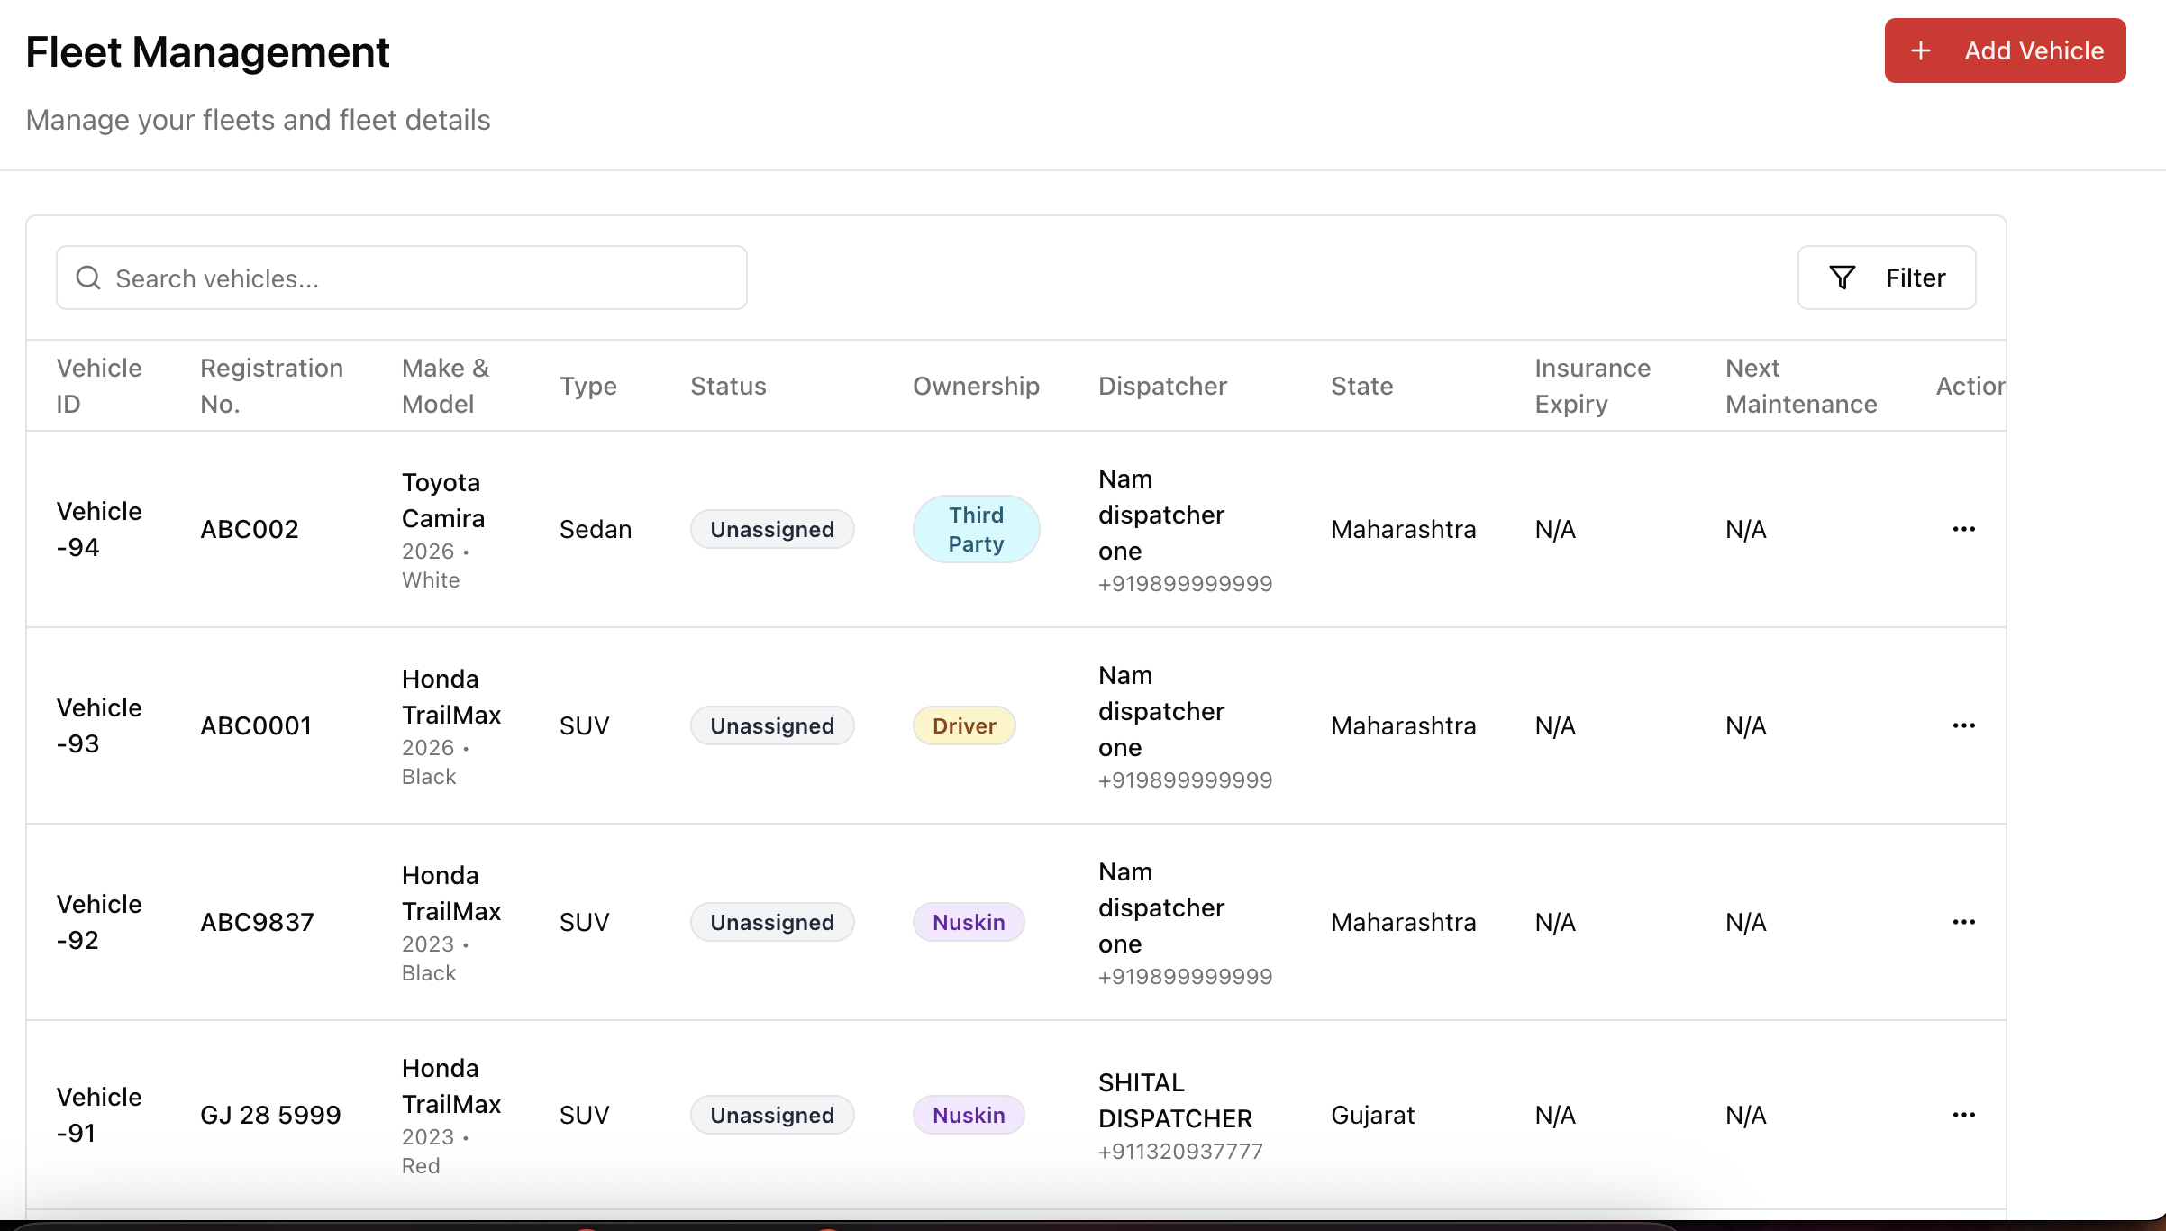
Task: Click registration number ABC0001
Action: point(256,725)
